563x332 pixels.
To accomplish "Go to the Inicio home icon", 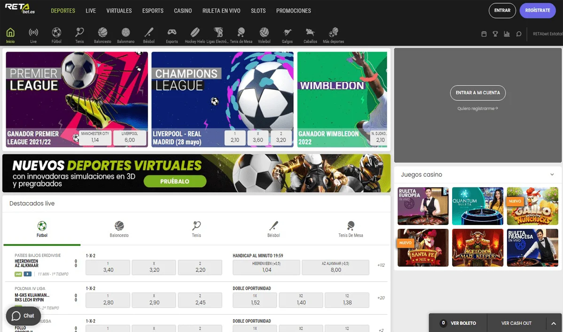I will [x=10, y=36].
